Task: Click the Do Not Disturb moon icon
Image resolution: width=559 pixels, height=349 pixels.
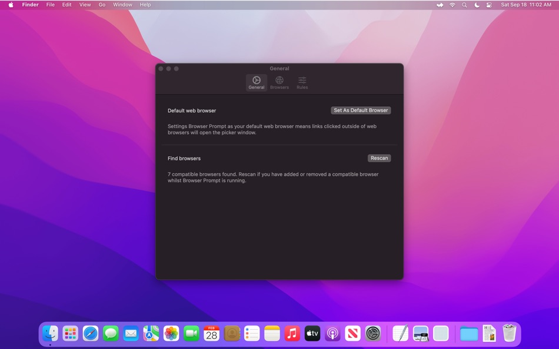Action: (477, 5)
